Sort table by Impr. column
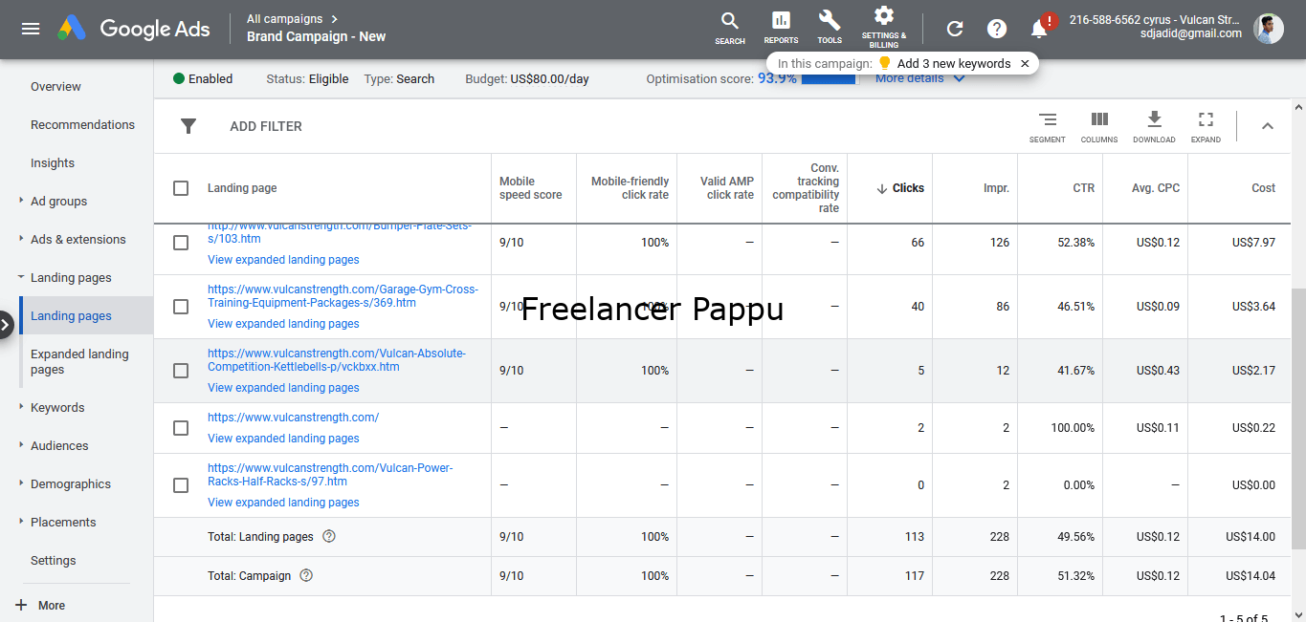1306x622 pixels. coord(996,188)
